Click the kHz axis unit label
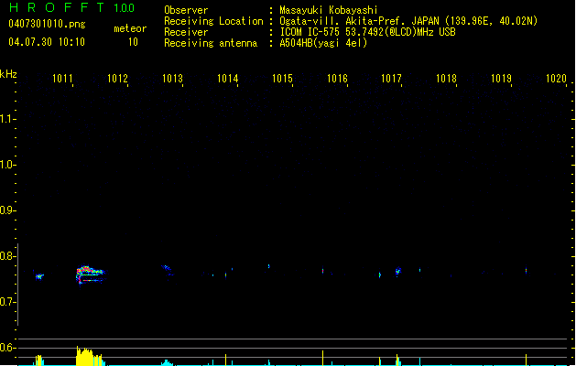The width and height of the screenshot is (576, 366). coord(8,74)
